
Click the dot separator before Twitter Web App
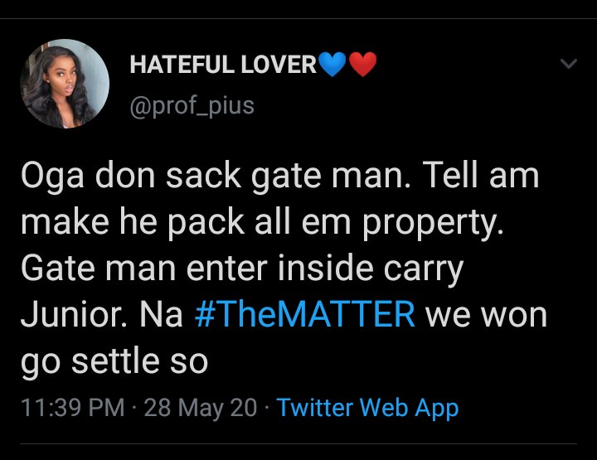267,408
